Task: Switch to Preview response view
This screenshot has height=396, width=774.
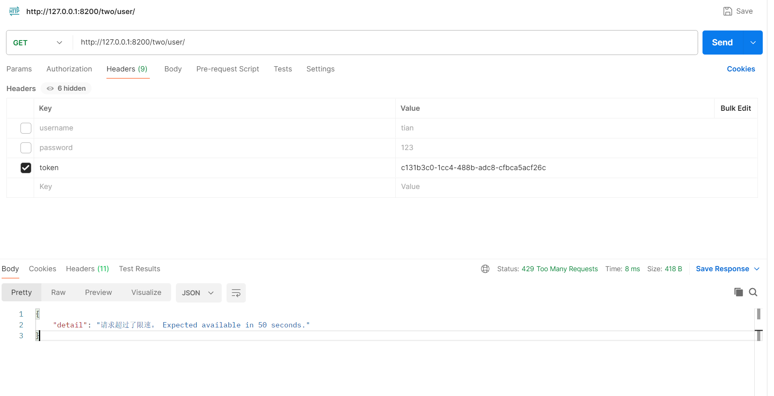Action: coord(98,292)
